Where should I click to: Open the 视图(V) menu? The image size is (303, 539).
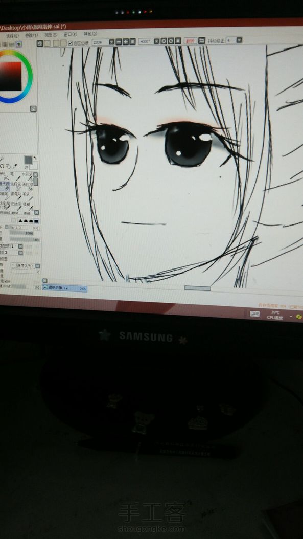[51, 35]
